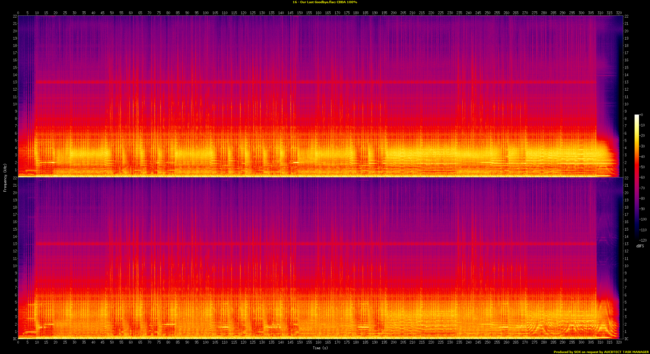
Task: Click the '160' tick on the top time axis
Action: pos(318,13)
